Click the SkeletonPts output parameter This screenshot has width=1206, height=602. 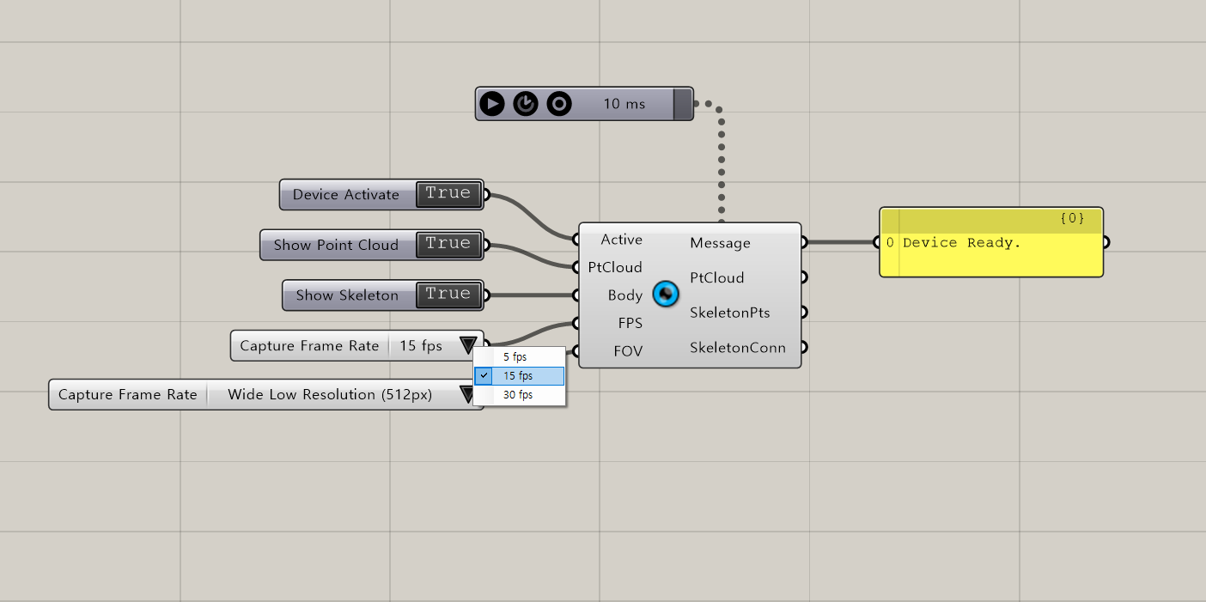[x=729, y=313]
